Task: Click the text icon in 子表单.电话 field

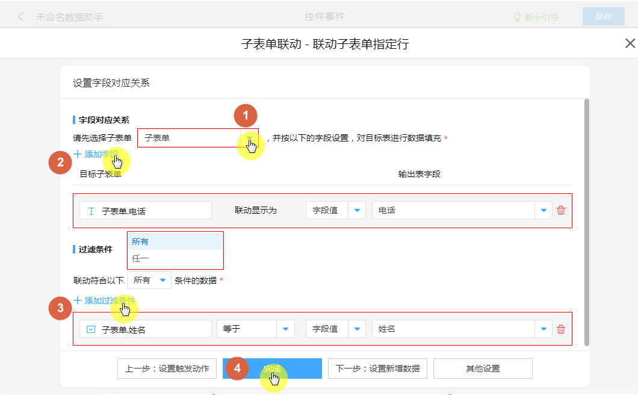Action: click(x=91, y=211)
